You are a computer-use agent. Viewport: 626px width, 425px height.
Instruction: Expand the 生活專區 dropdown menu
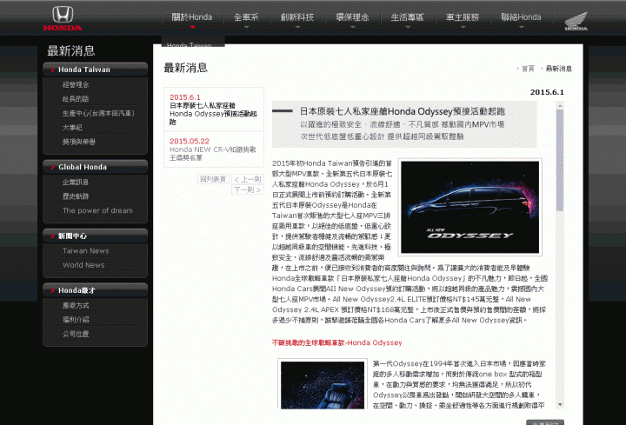click(407, 17)
